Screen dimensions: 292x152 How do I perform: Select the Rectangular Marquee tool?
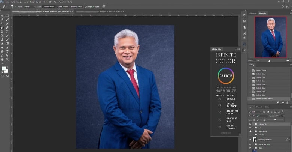click(7, 15)
